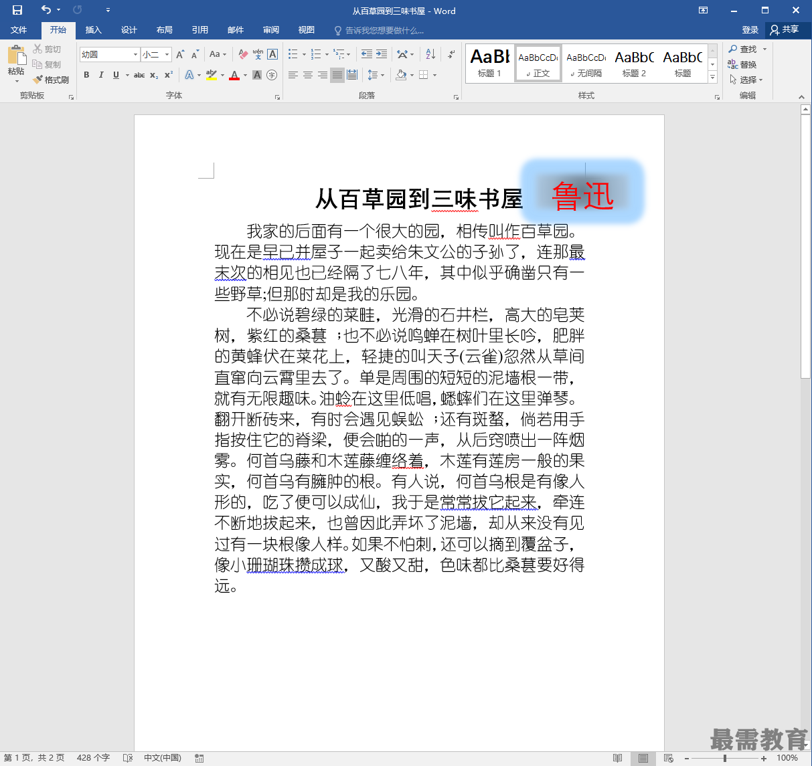Open the font size dropdown (小二)
The height and width of the screenshot is (766, 812).
click(167, 54)
